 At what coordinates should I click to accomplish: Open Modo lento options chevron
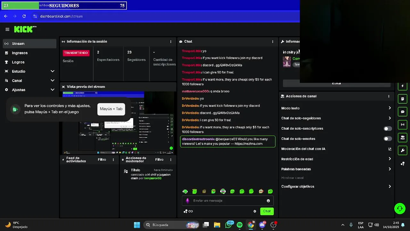389,108
